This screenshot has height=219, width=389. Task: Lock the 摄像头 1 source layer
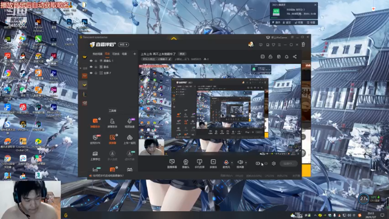tap(96, 61)
